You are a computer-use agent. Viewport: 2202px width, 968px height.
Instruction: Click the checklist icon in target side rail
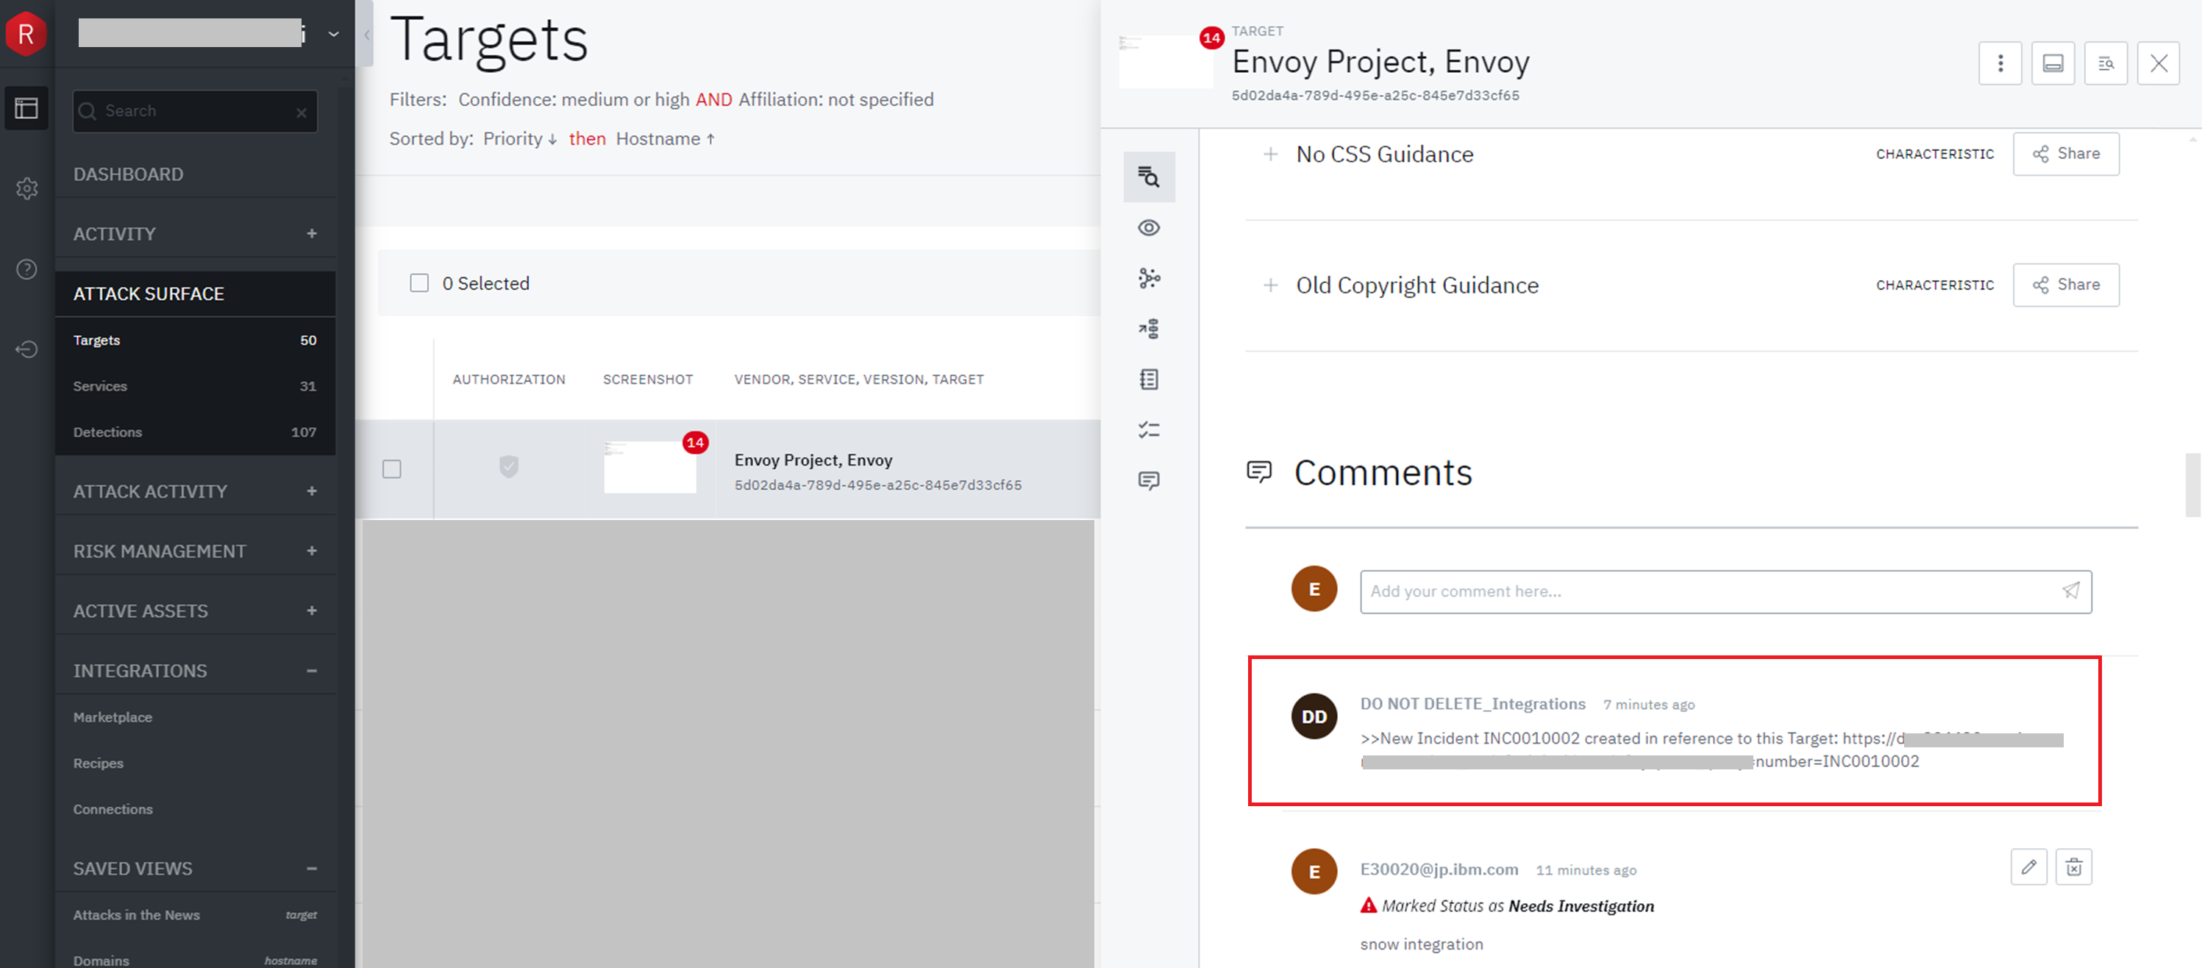(x=1148, y=430)
